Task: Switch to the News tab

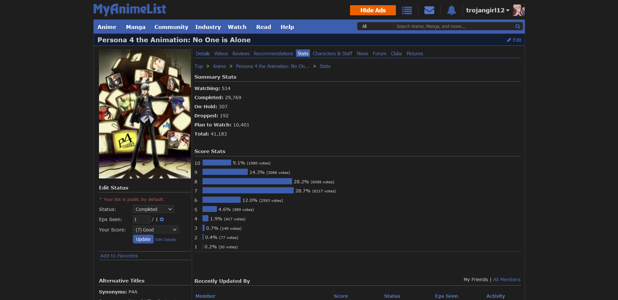Action: [362, 54]
